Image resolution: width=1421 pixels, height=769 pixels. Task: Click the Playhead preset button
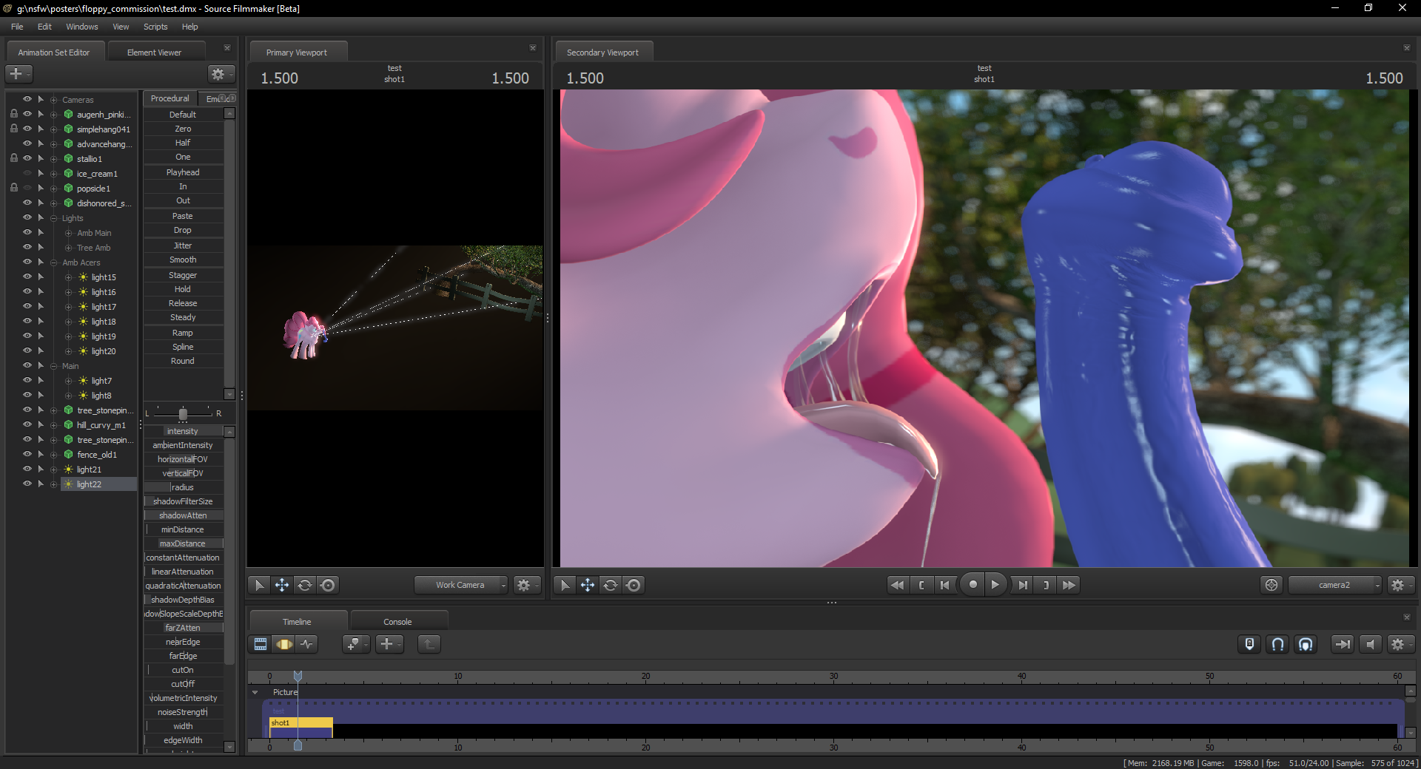pyautogui.click(x=183, y=172)
